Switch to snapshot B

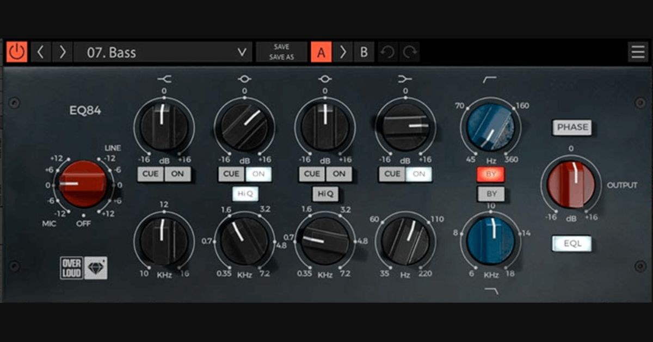pos(364,52)
